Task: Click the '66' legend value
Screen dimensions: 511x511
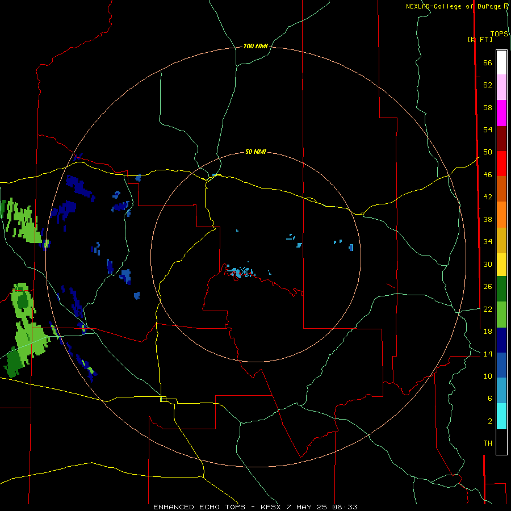Action: point(488,63)
